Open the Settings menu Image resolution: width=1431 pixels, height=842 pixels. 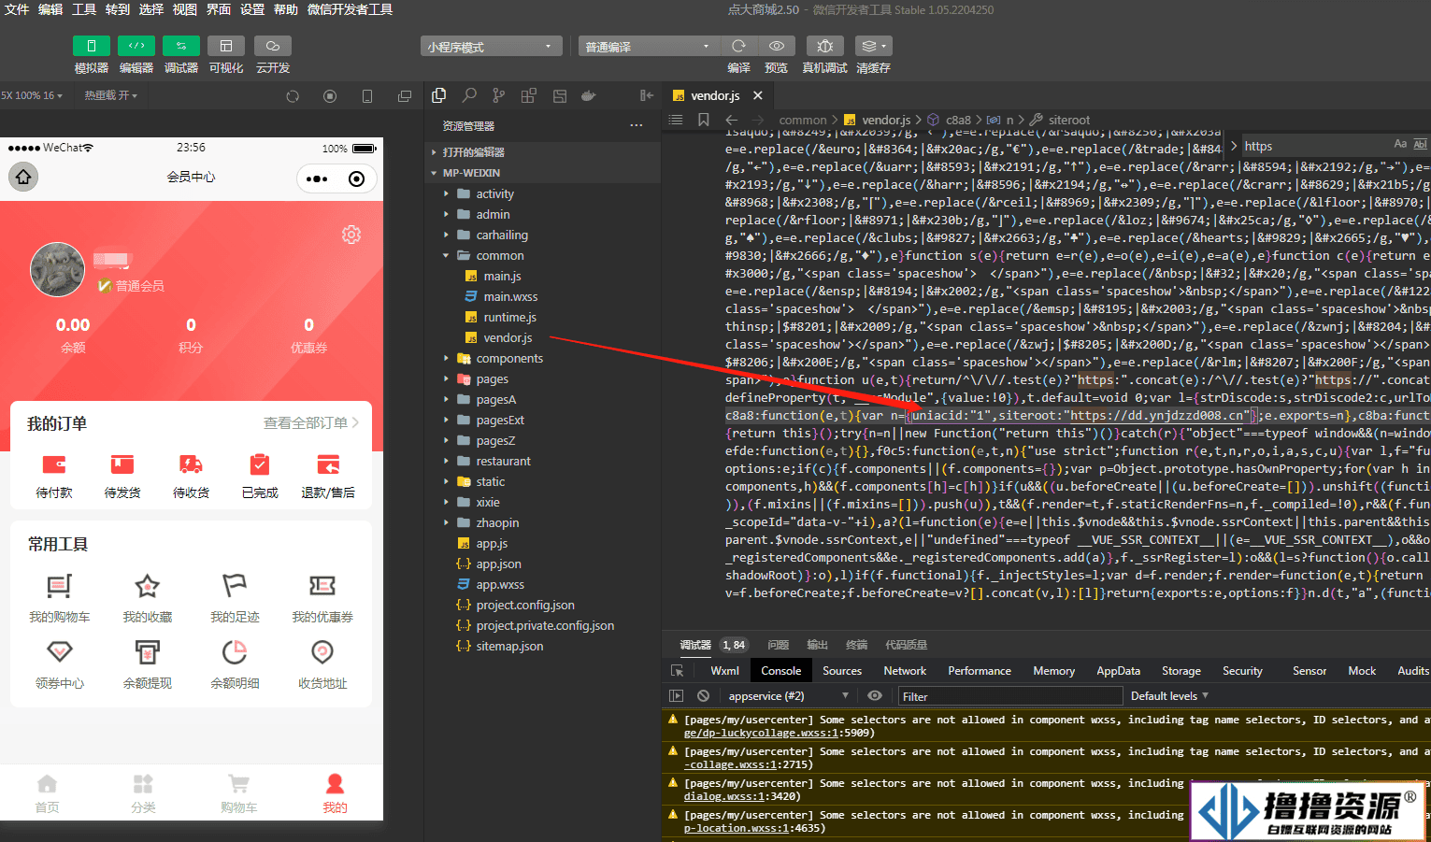pyautogui.click(x=252, y=9)
